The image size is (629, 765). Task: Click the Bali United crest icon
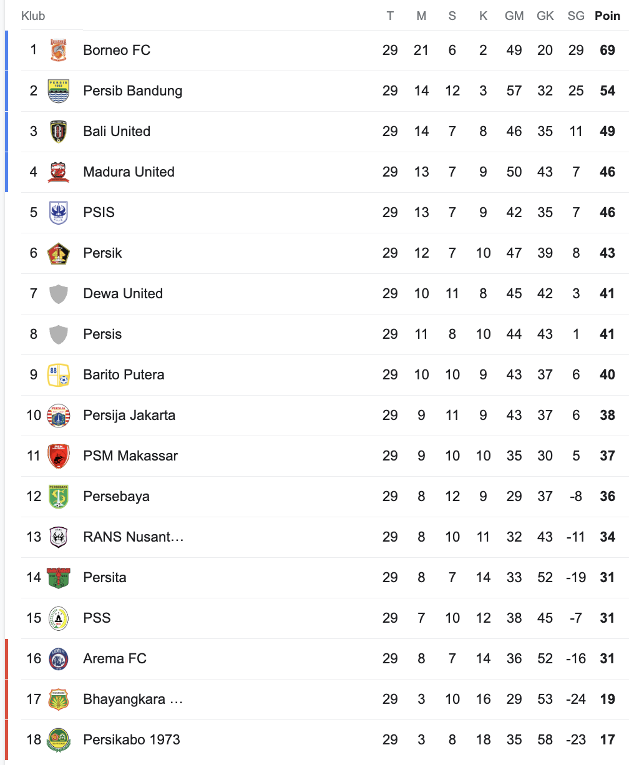[59, 131]
